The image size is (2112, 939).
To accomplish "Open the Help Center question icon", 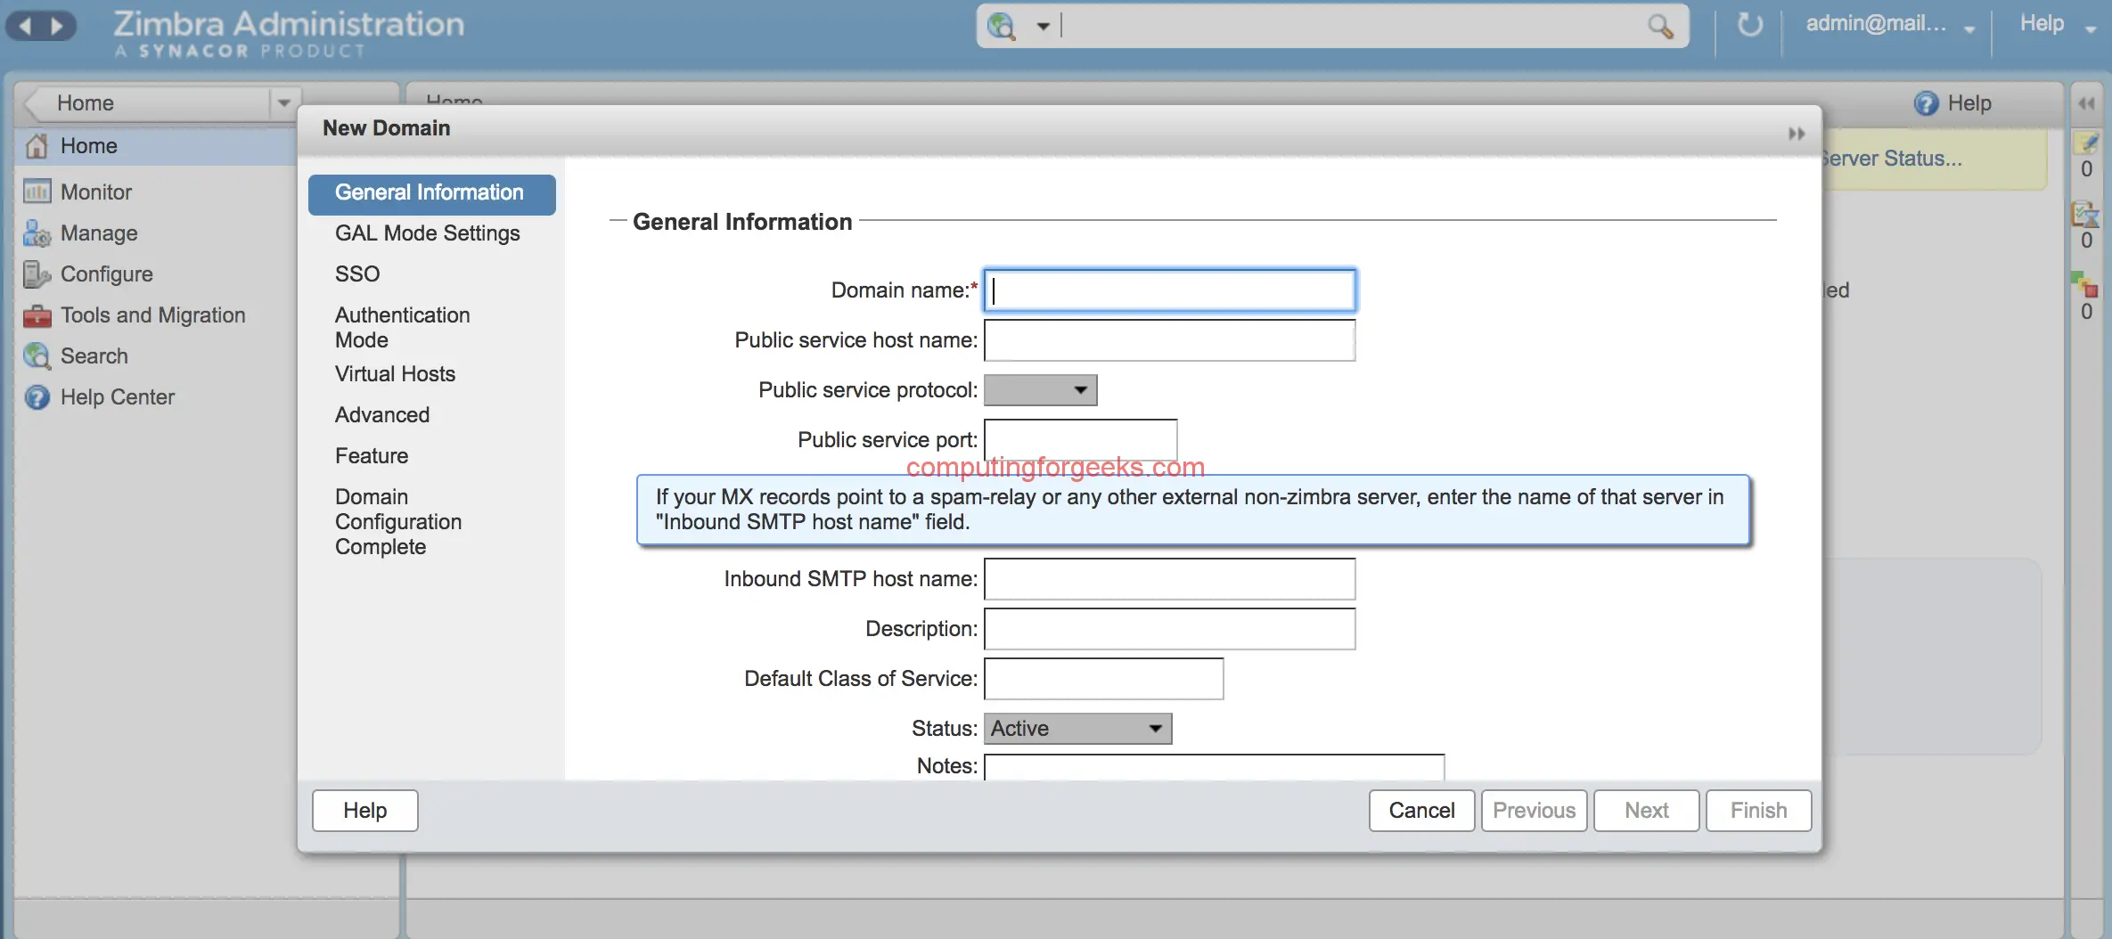I will pyautogui.click(x=37, y=397).
